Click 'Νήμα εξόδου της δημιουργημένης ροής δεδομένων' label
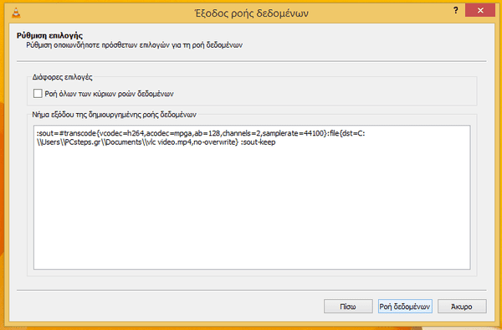Screen dimensions: 502x330 [114, 115]
